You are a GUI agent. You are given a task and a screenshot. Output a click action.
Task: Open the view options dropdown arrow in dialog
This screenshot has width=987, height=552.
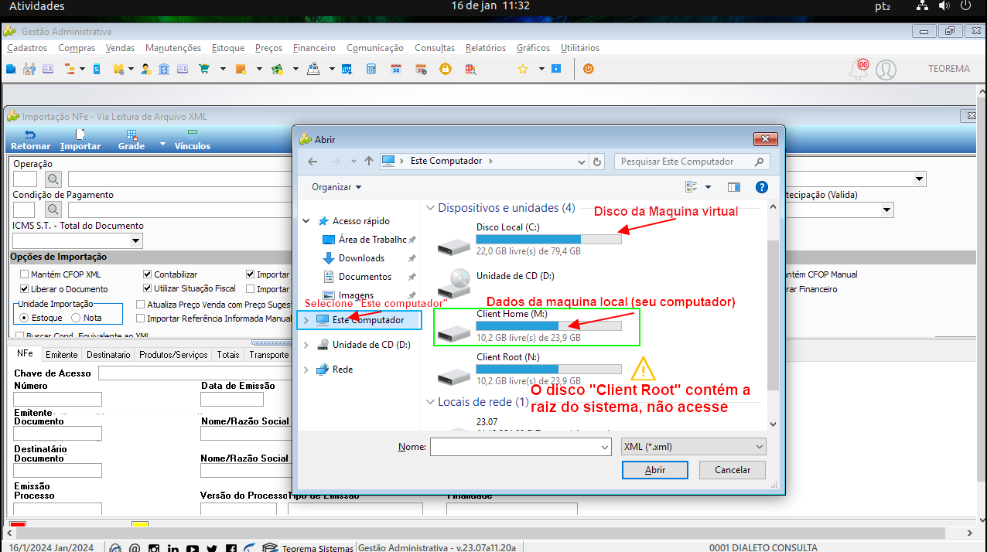(x=708, y=187)
